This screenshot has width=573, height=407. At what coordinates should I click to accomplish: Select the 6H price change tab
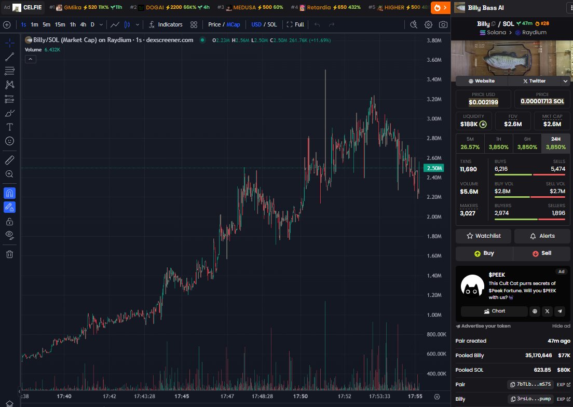click(x=527, y=143)
